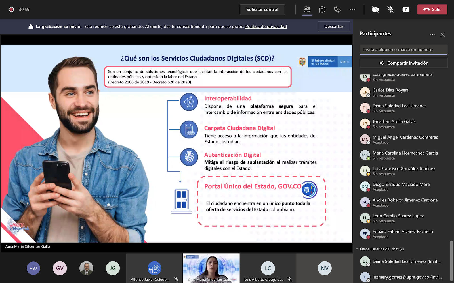Click the MC avatar icon
454x283 pixels.
point(365,140)
